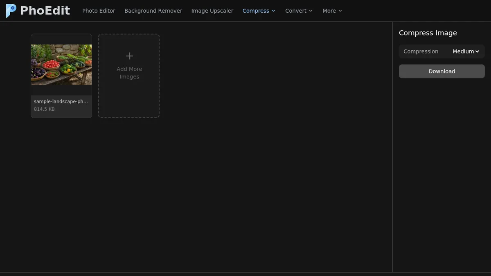Click the Compress Image heading
491x276 pixels.
(x=428, y=33)
